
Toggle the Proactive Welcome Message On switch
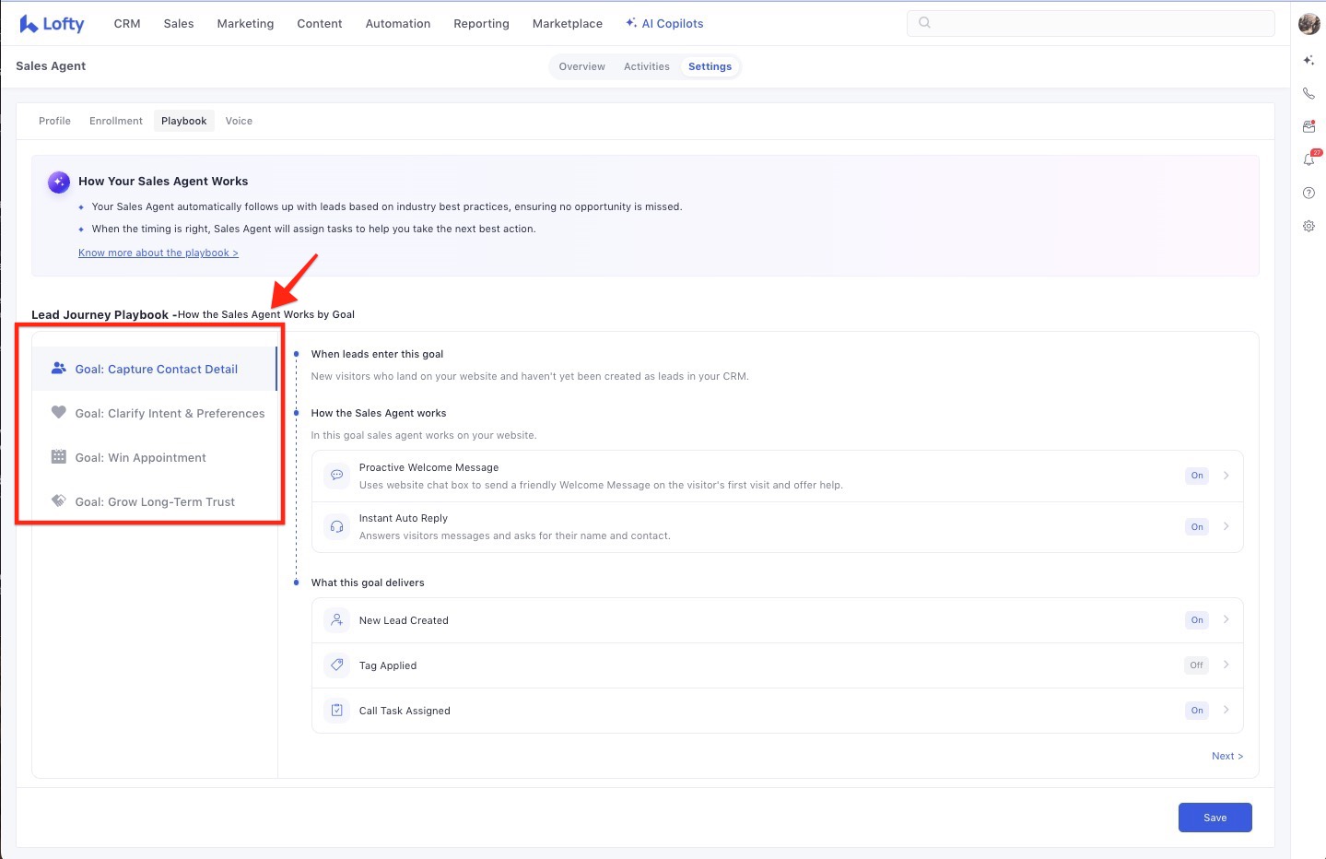(1196, 476)
